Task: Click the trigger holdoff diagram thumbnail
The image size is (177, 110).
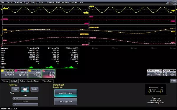Action: point(155,89)
